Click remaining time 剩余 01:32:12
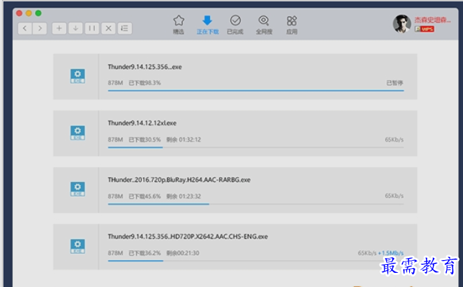 point(184,139)
